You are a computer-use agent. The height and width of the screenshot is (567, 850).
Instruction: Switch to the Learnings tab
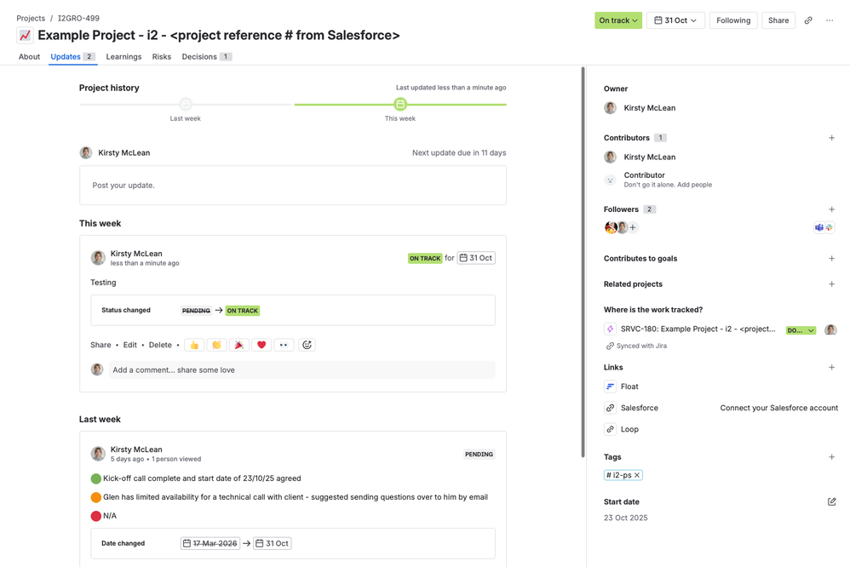[123, 57]
